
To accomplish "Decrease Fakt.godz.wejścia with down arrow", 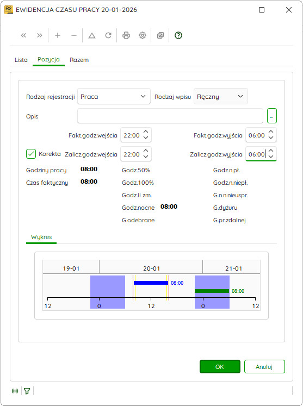I will [x=146, y=137].
